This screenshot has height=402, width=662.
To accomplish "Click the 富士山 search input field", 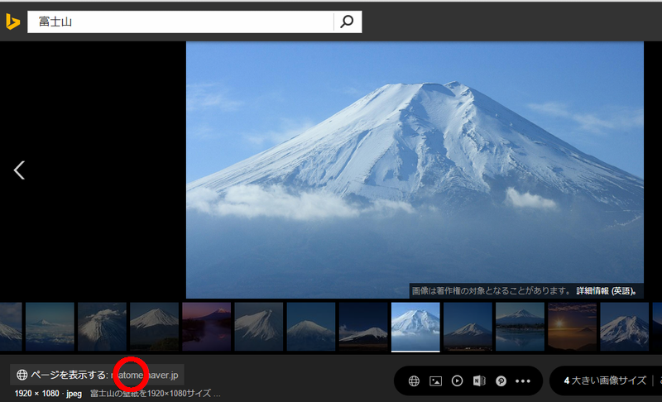I will coord(180,22).
